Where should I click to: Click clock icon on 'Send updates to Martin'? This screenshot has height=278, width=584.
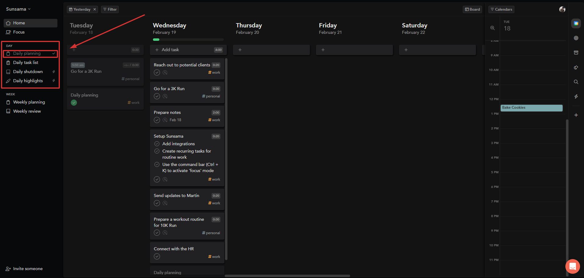[x=165, y=203]
